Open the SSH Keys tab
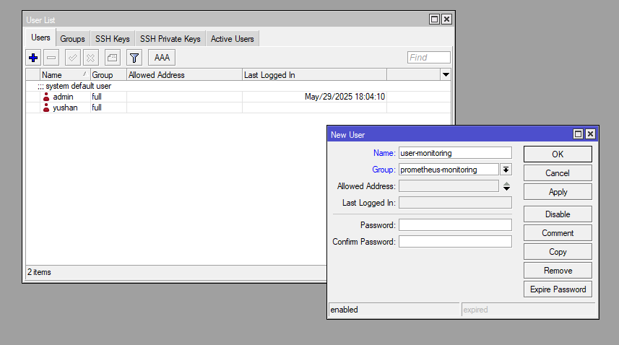The height and width of the screenshot is (345, 619). pos(112,39)
